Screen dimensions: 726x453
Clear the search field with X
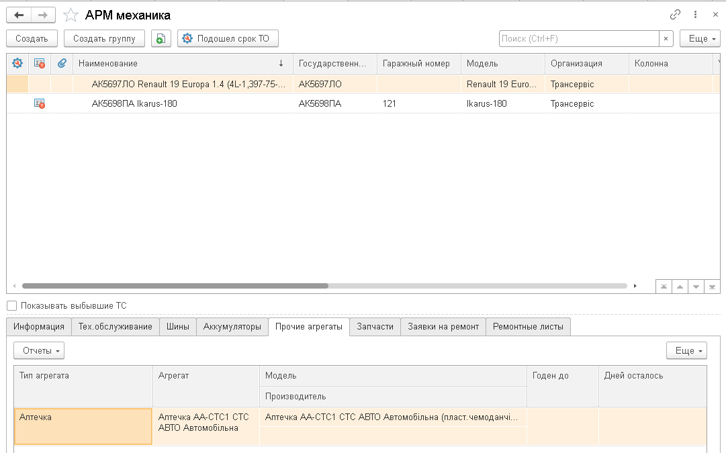coord(666,38)
